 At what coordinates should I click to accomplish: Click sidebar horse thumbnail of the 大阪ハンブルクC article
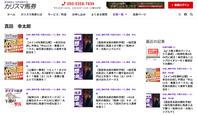point(153,100)
